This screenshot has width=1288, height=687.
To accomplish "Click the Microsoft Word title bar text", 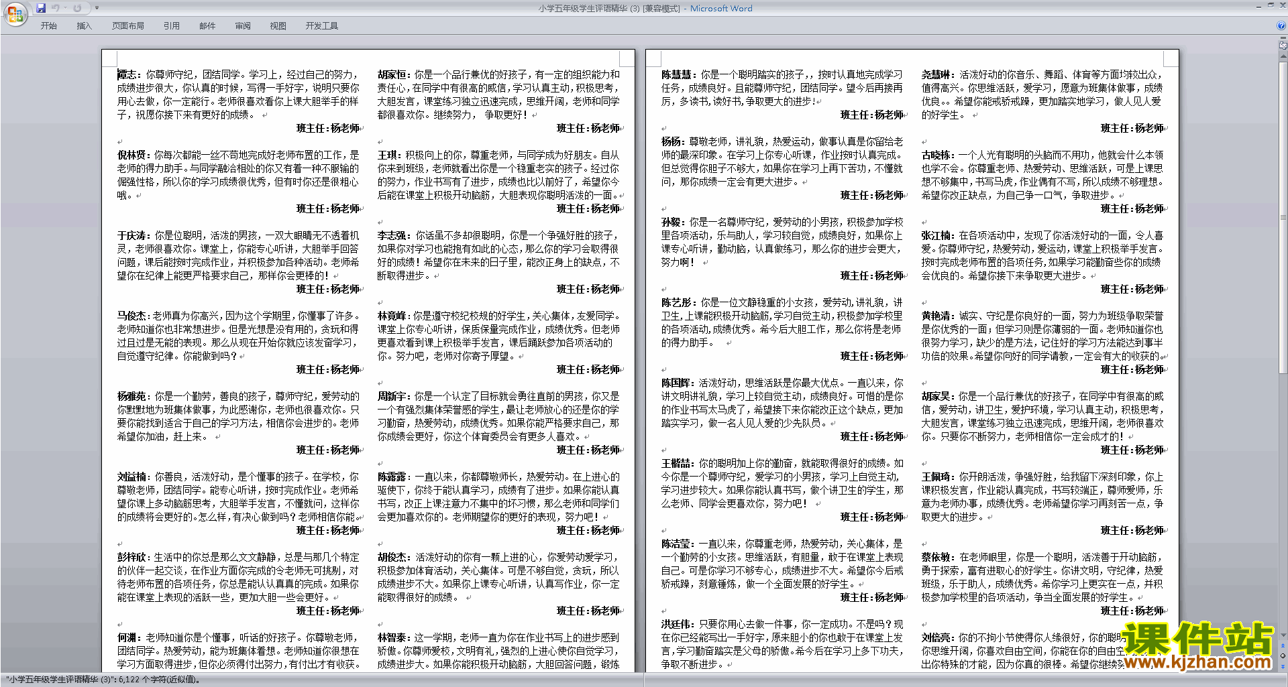I will [x=721, y=9].
